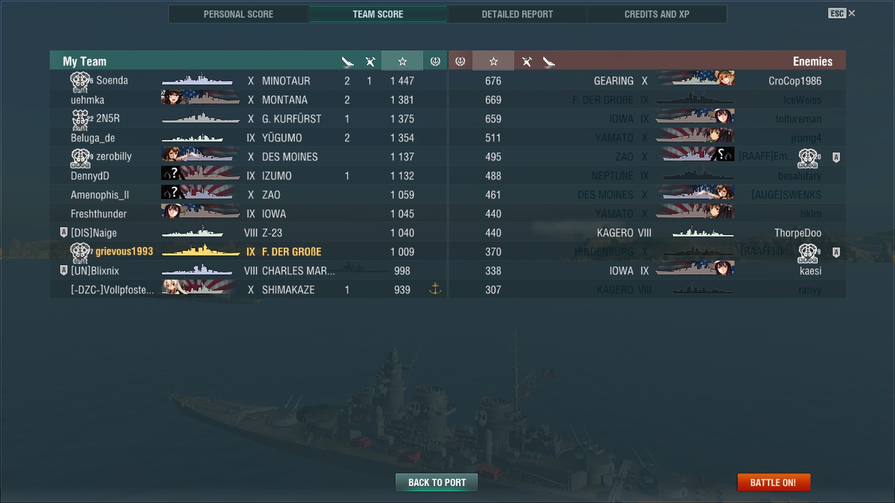Click the anchor icon beside Shimakaze row

click(x=435, y=289)
